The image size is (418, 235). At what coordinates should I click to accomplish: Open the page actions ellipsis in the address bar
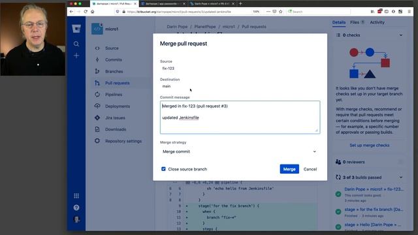268,12
